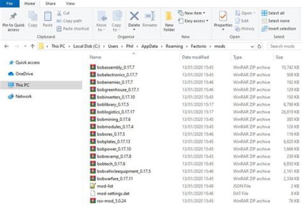Switch to the Home ribbon tab
The height and width of the screenshot is (207, 302).
30,4
